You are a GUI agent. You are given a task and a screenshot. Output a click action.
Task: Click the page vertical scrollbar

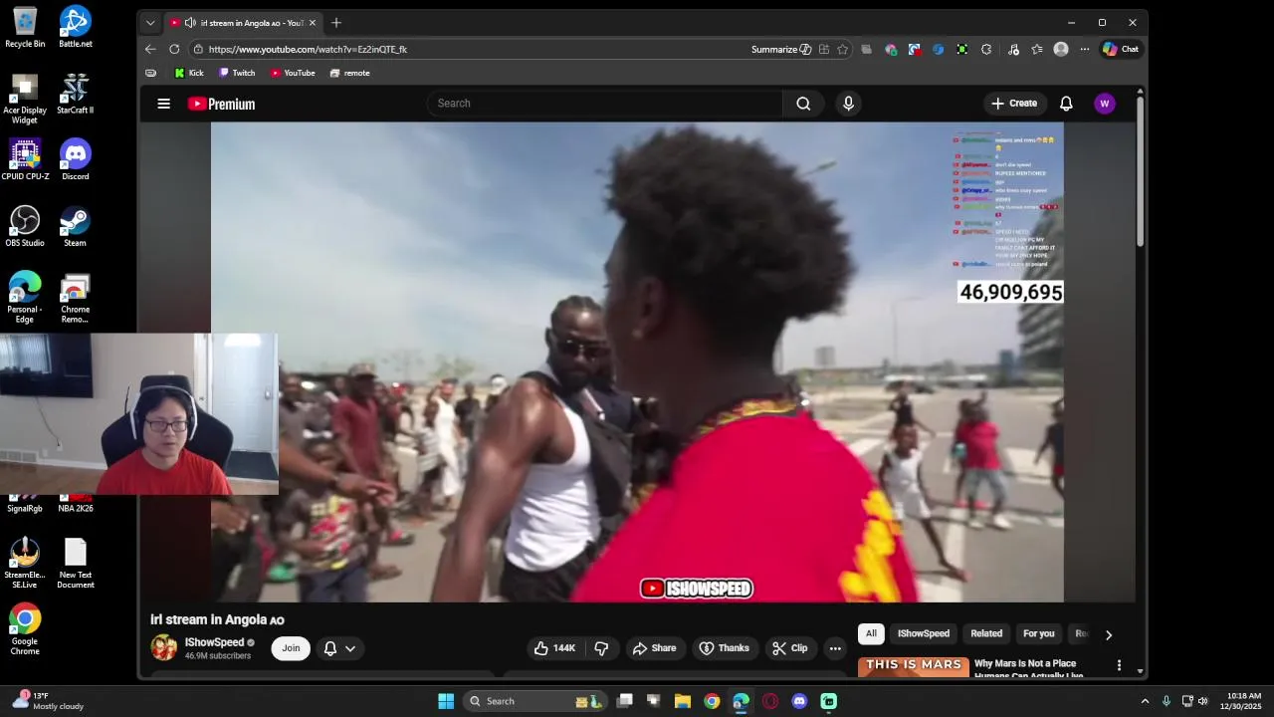[x=1140, y=169]
